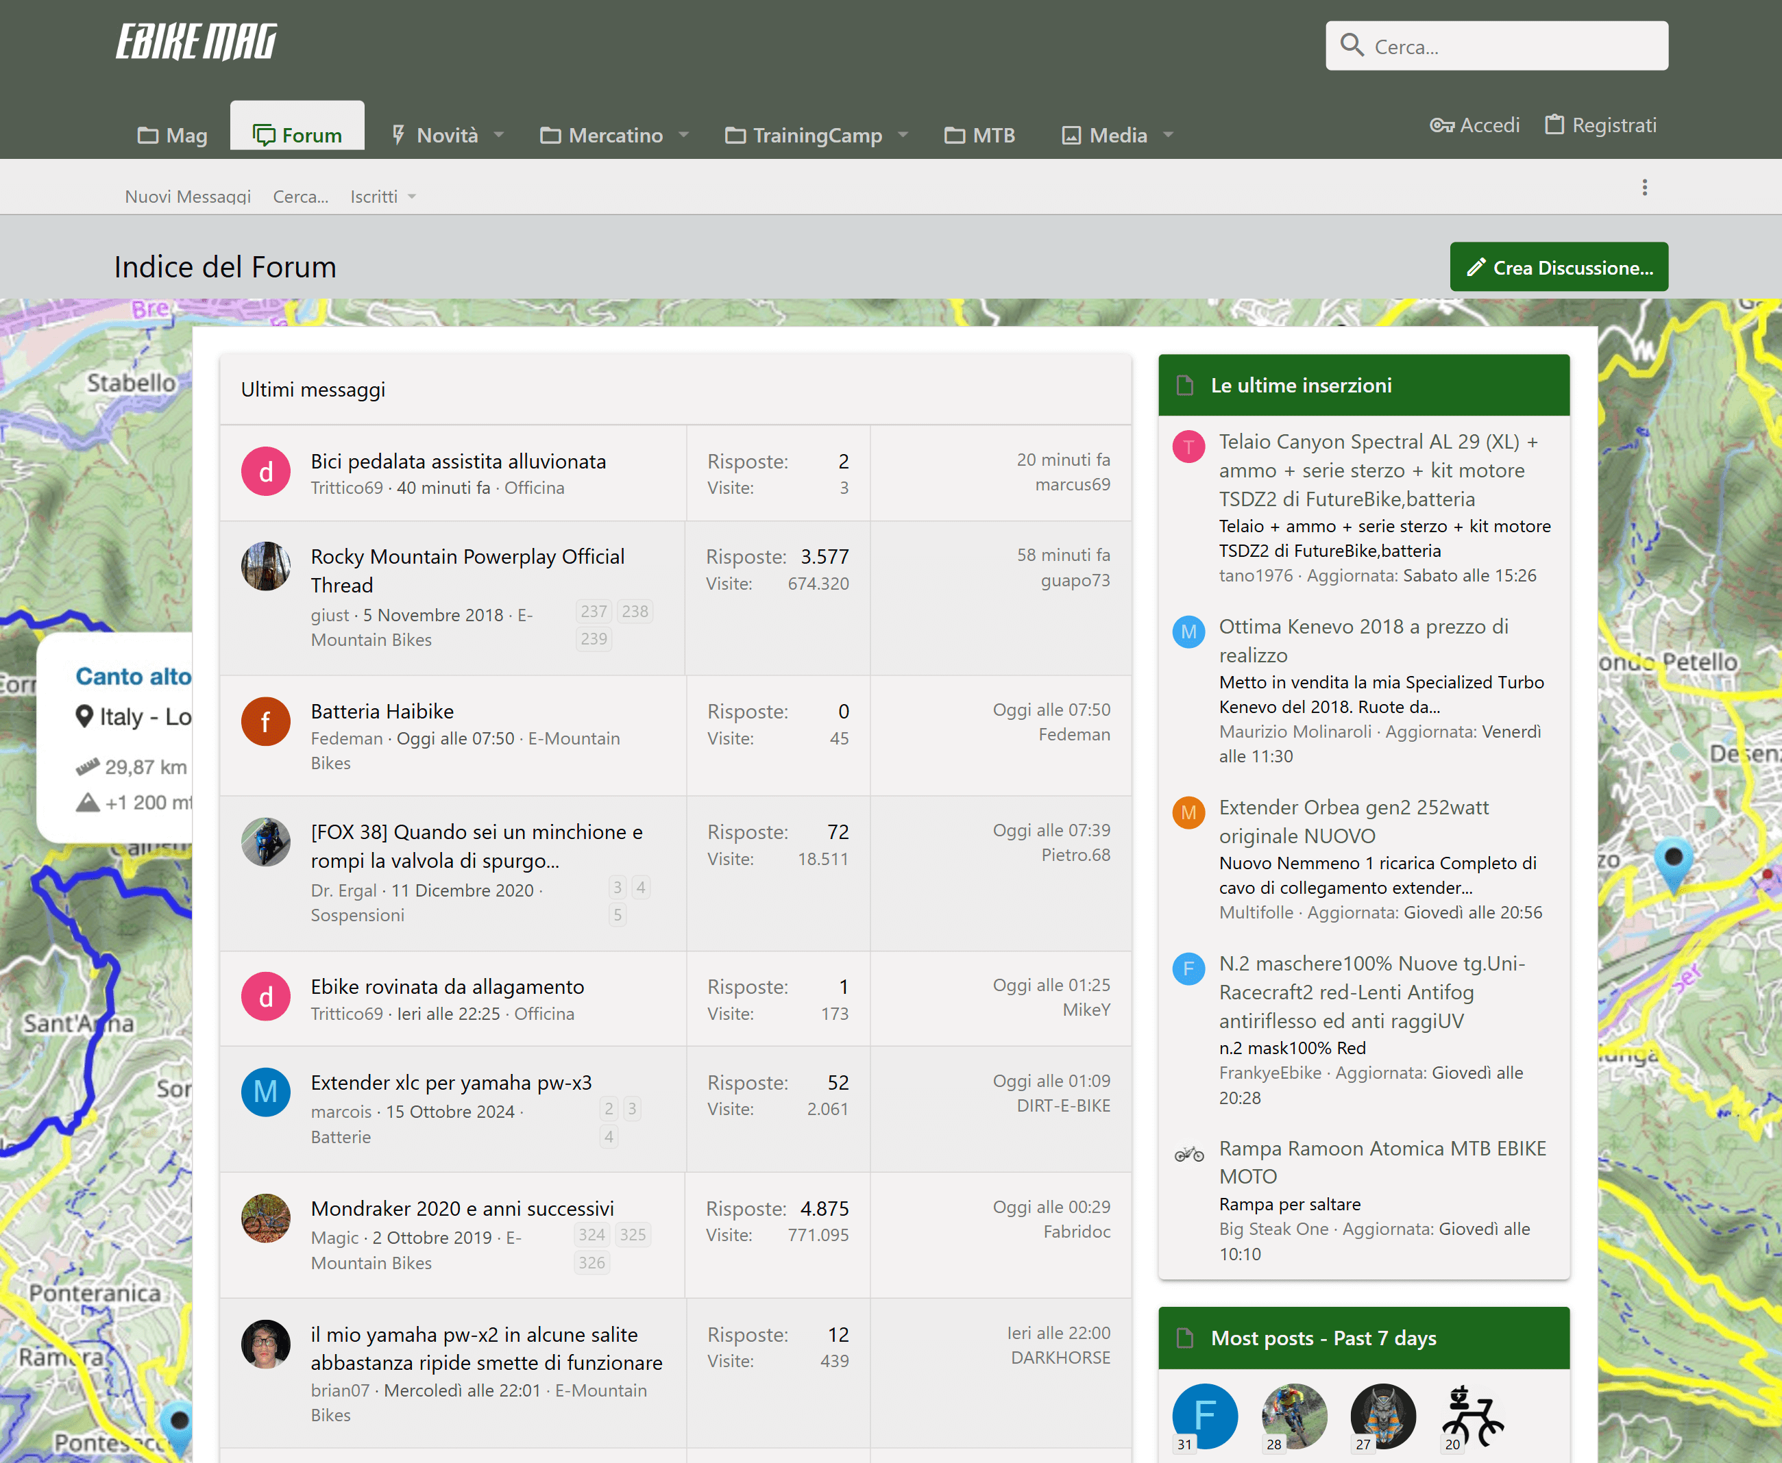Click document icon in Most posts header
Image resolution: width=1782 pixels, height=1463 pixels.
click(1185, 1338)
